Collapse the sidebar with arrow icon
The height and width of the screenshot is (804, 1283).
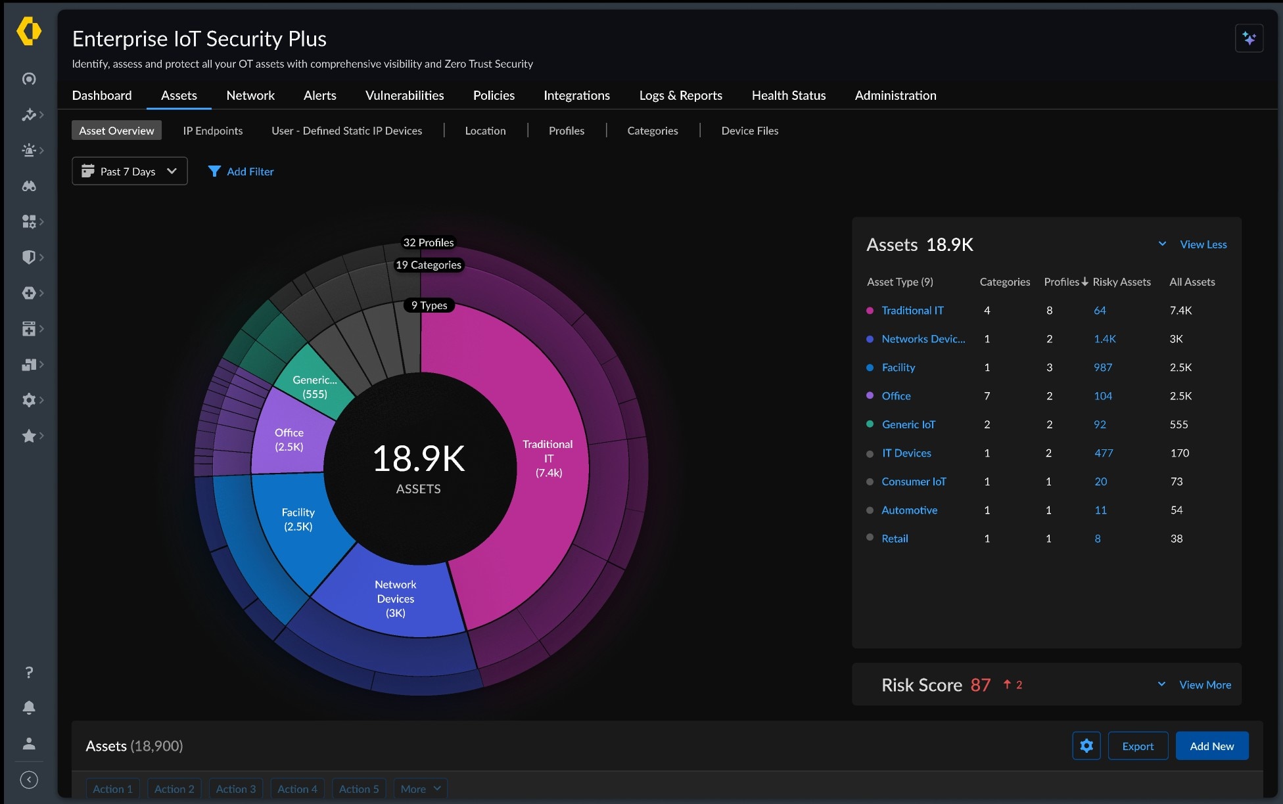[29, 780]
